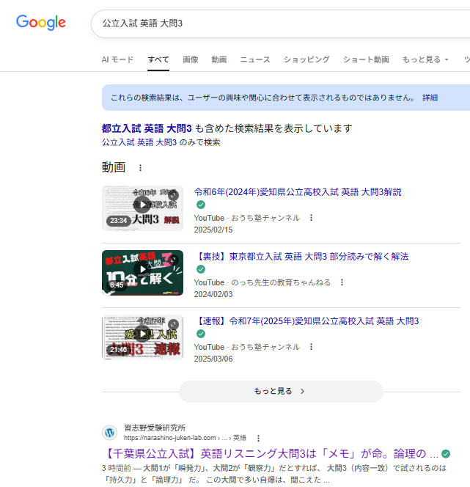The height and width of the screenshot is (487, 470).
Task: Expand the もっと見る filter dropdown
Action: [425, 59]
